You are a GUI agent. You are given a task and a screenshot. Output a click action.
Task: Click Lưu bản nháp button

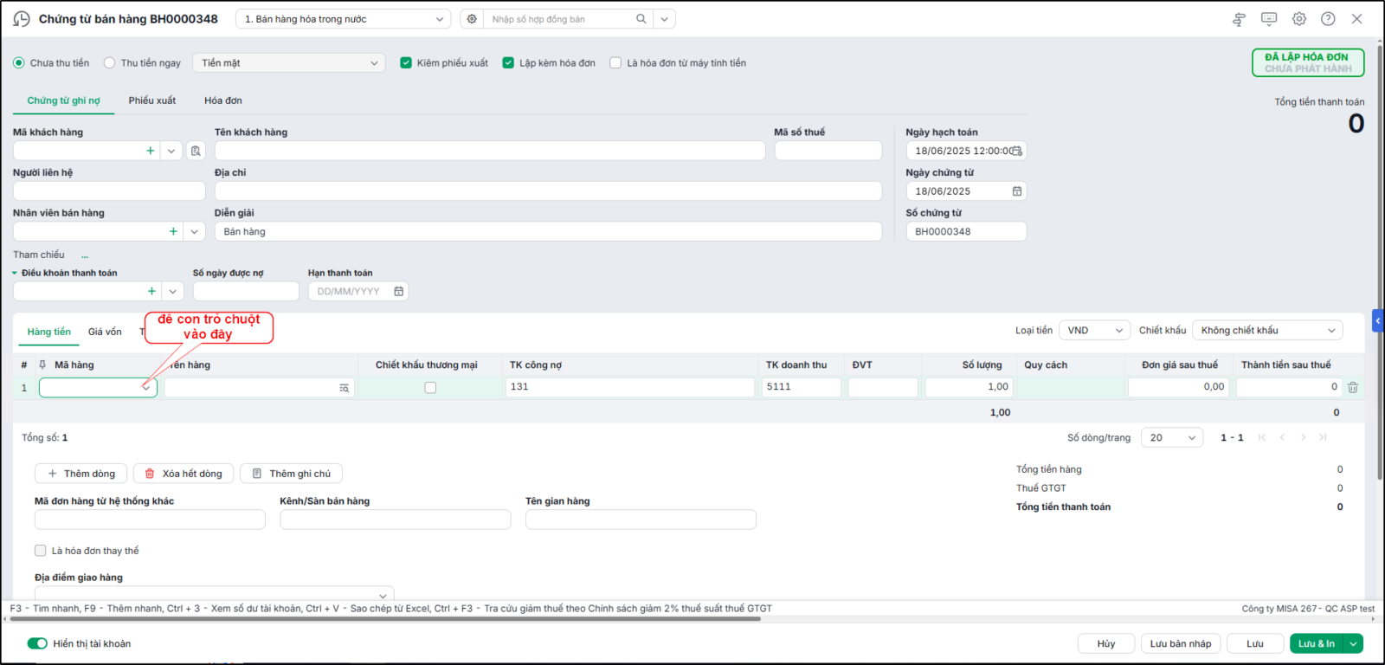coord(1181,643)
